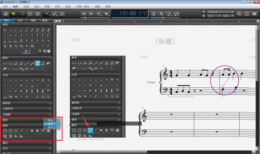Click the record transport button
The width and height of the screenshot is (260, 154).
(x=106, y=14)
